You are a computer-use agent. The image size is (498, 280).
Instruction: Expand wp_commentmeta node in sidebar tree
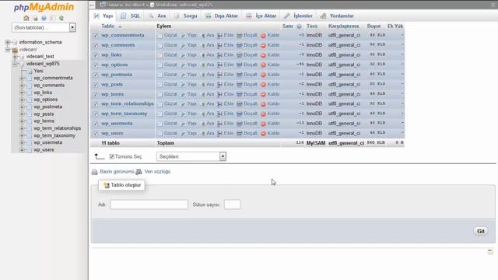pos(22,78)
